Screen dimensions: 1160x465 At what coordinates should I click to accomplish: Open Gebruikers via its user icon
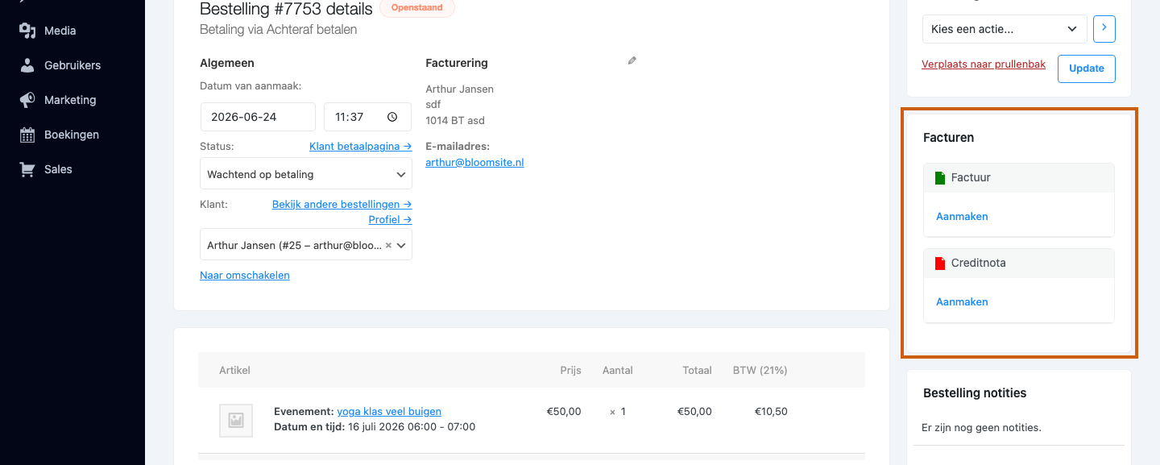27,65
